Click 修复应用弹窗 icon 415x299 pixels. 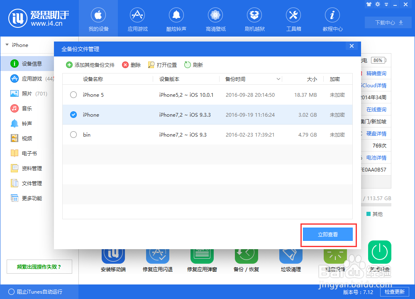coord(202,256)
